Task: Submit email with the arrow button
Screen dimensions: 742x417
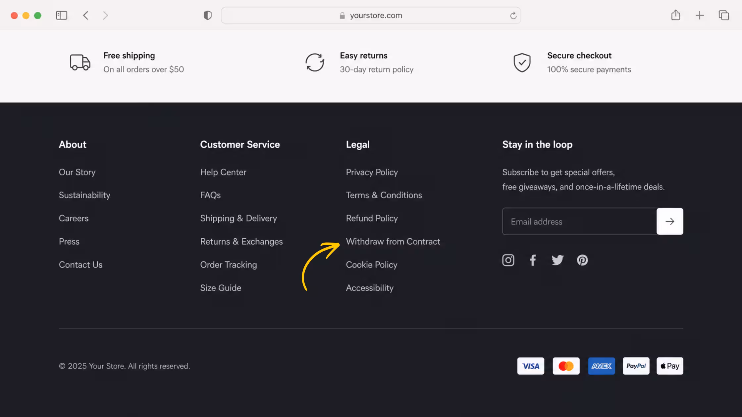Action: coord(670,221)
